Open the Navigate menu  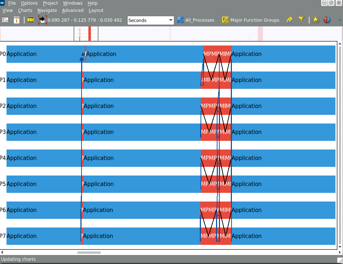tap(47, 10)
